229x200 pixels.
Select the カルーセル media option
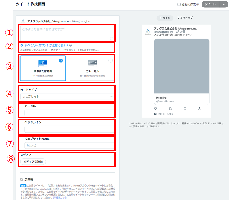pos(92,68)
